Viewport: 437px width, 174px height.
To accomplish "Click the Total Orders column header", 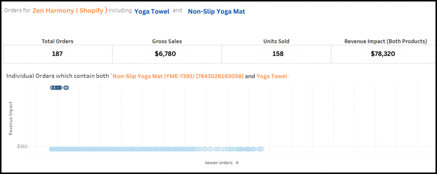I will (58, 41).
